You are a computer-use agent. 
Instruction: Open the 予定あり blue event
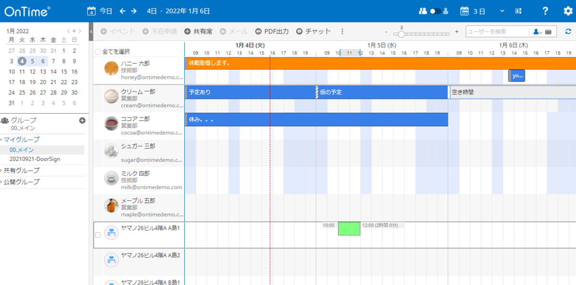click(x=250, y=92)
